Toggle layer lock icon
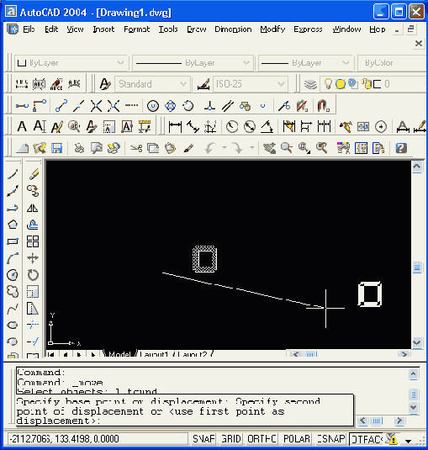The height and width of the screenshot is (450, 428). 366,84
